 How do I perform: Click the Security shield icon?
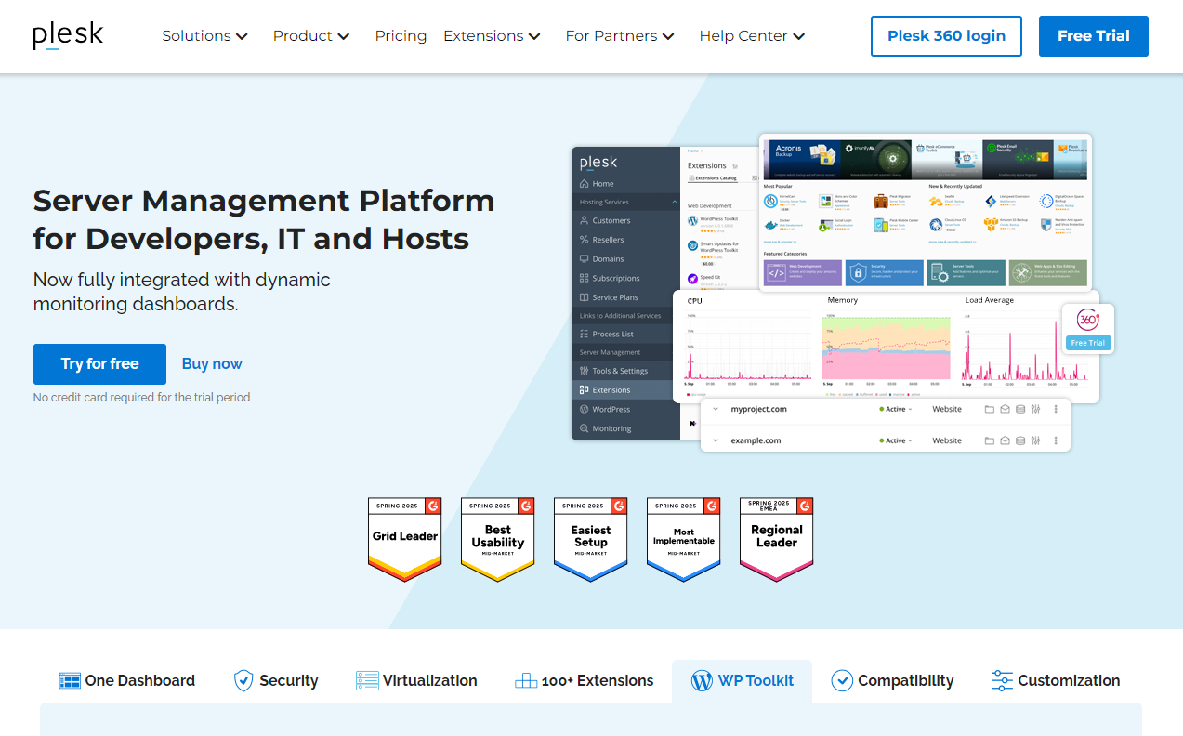point(243,681)
